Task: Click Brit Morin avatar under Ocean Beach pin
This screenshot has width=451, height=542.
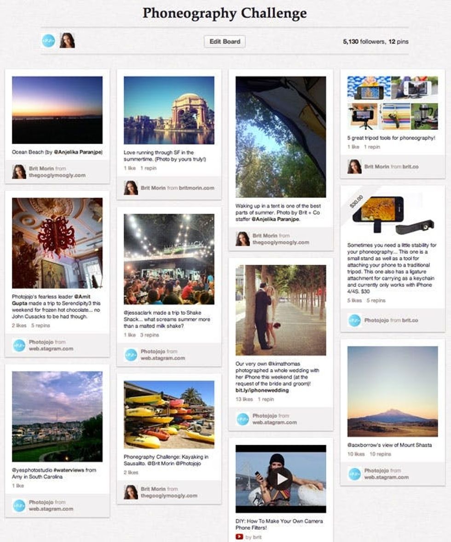Action: pyautogui.click(x=19, y=172)
